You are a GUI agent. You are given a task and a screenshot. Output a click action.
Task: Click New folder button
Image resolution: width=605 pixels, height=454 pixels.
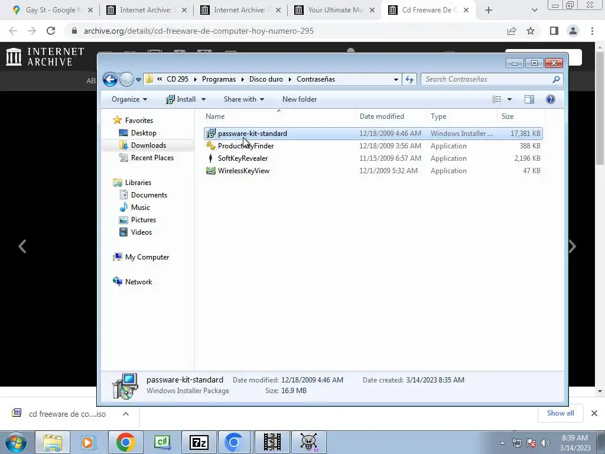(x=300, y=99)
